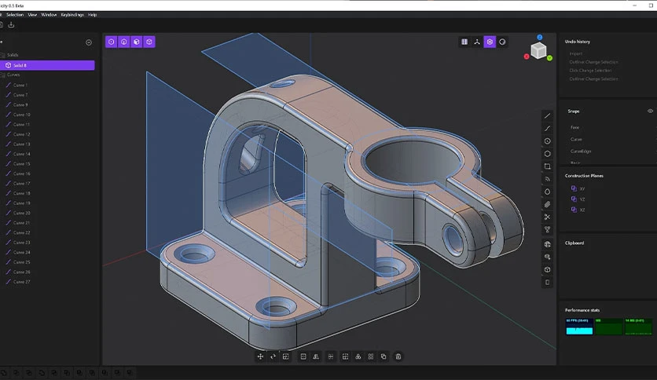Select the XY construction plane

[582, 188]
